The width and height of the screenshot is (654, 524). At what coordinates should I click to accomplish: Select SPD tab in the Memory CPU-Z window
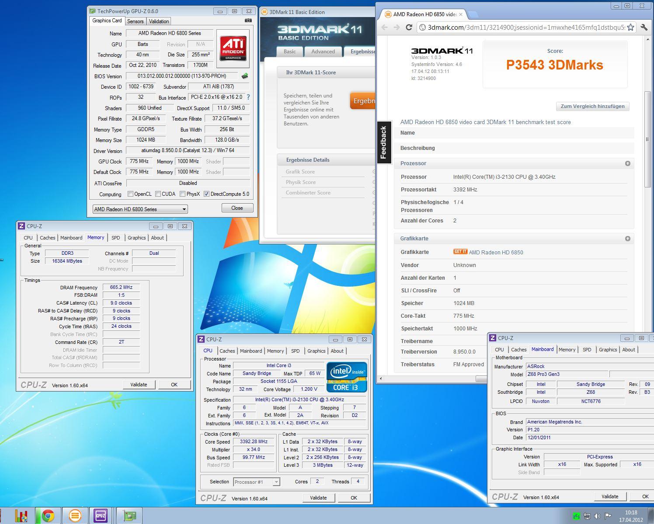point(115,238)
